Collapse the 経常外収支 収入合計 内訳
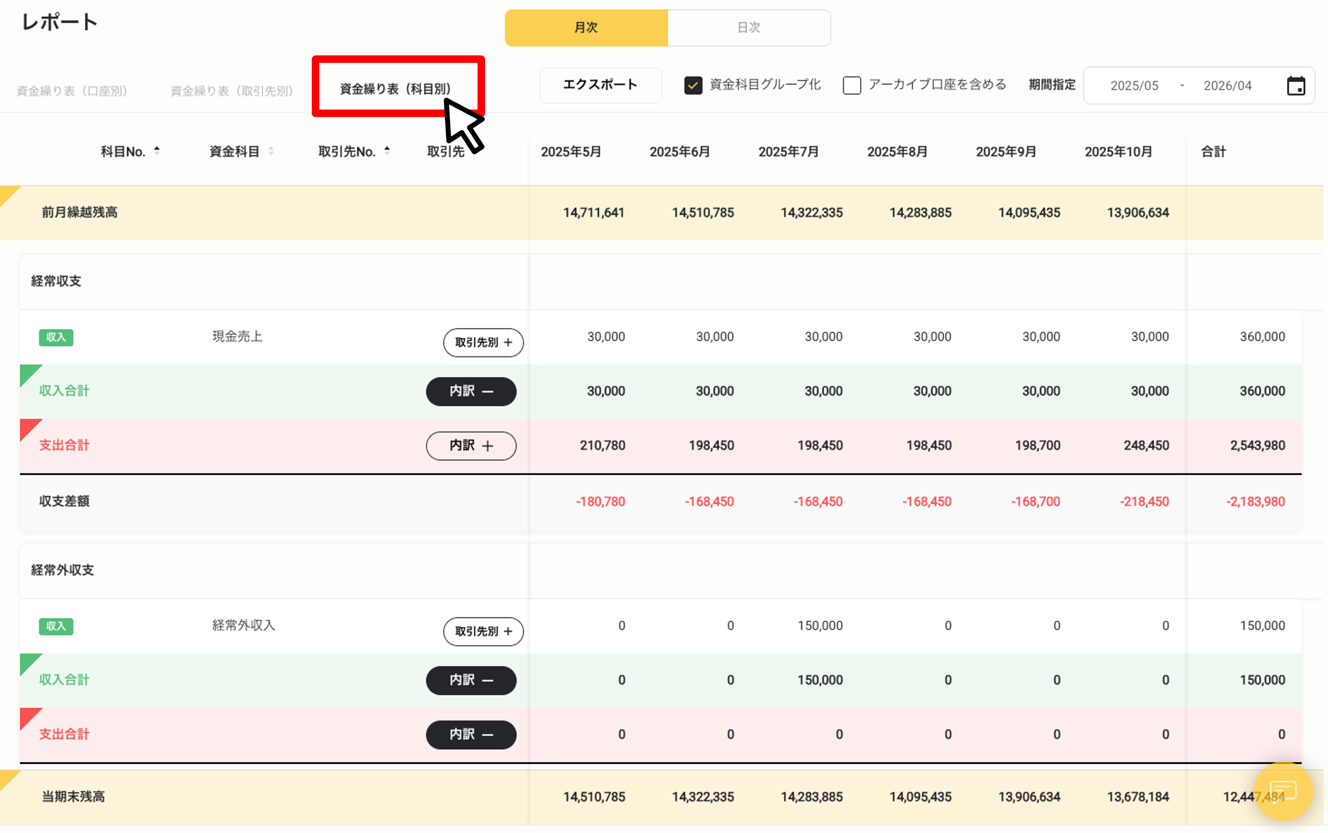This screenshot has height=833, width=1328. 471,680
